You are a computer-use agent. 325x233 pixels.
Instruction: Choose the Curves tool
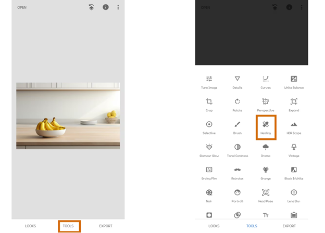[x=266, y=82]
